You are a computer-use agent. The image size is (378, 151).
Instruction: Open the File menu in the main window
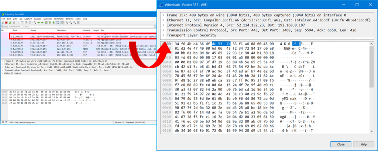pyautogui.click(x=3, y=19)
